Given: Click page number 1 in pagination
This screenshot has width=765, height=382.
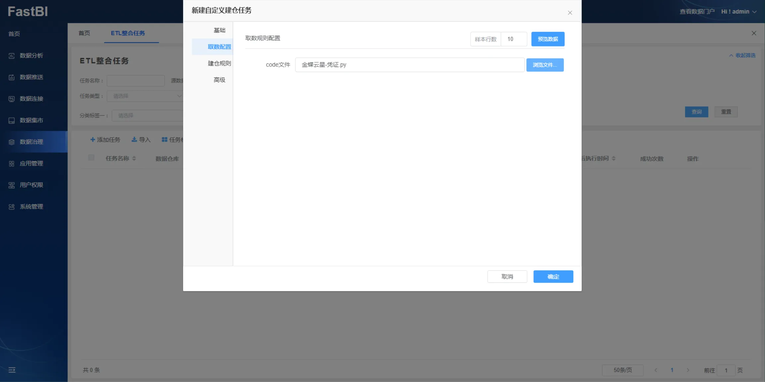Looking at the screenshot, I should tap(672, 370).
